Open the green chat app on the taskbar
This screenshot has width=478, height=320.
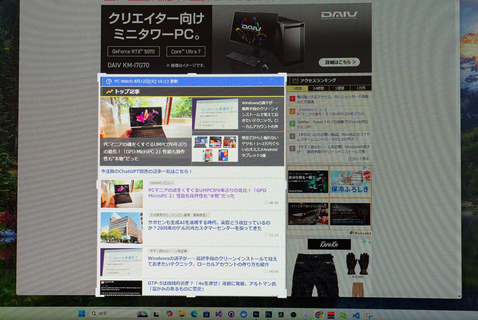pos(344,315)
